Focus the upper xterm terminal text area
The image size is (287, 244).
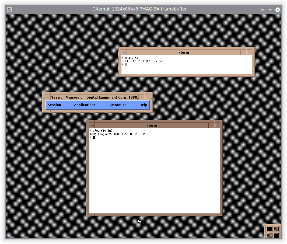click(187, 64)
